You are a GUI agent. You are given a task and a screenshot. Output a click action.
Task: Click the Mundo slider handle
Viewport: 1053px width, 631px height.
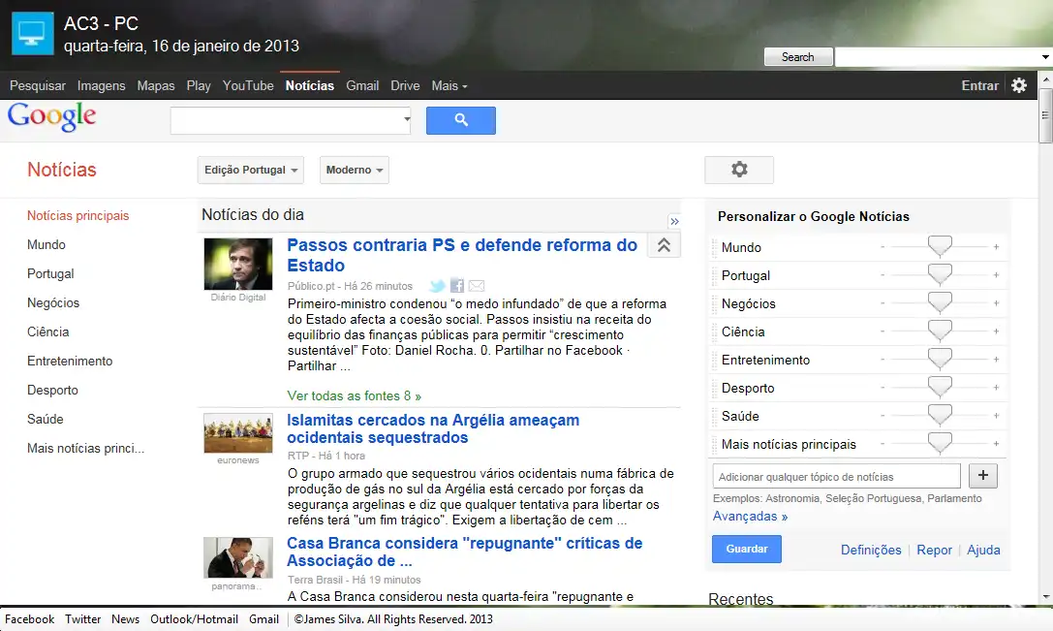point(940,246)
